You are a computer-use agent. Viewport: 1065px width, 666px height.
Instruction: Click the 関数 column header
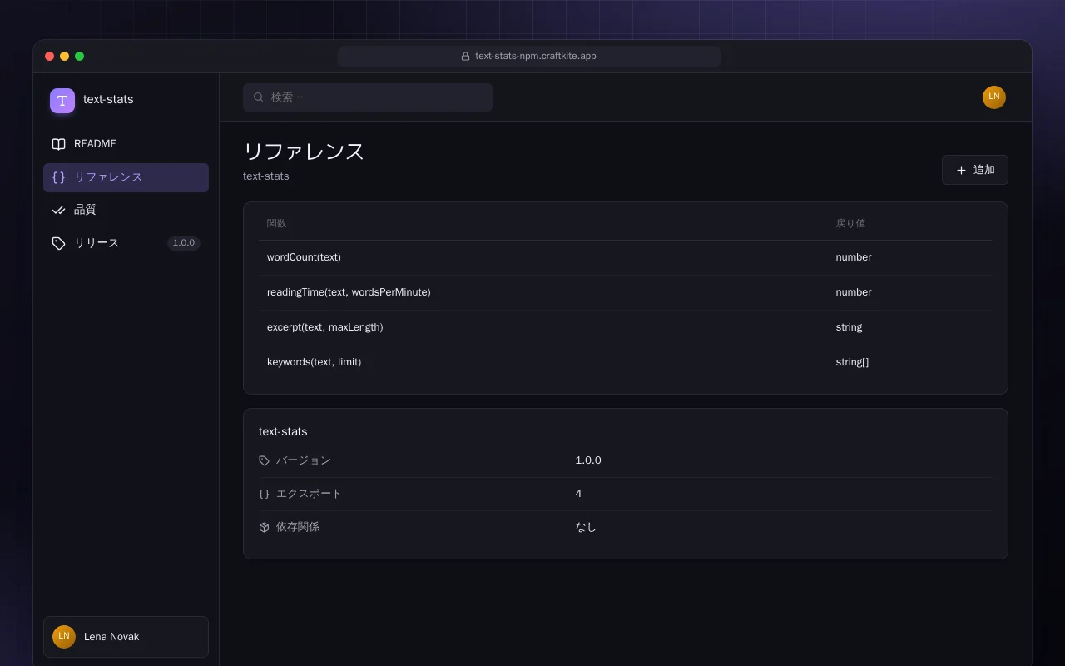coord(277,223)
